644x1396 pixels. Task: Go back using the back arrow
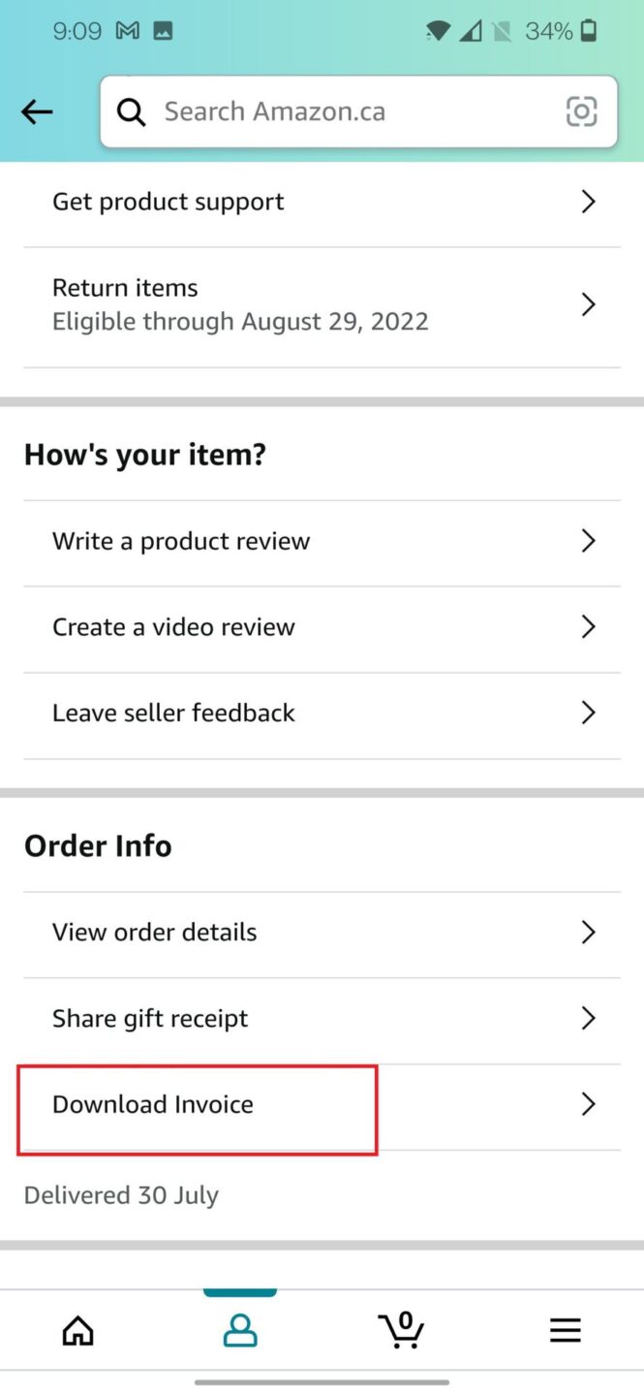coord(36,111)
